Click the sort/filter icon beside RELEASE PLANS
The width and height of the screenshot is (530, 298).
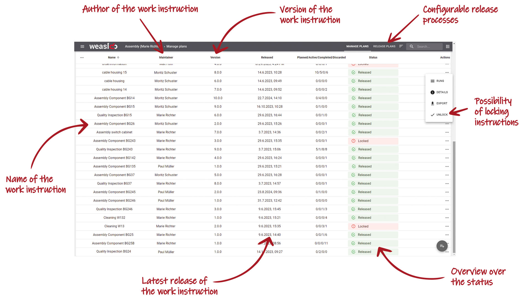point(401,46)
